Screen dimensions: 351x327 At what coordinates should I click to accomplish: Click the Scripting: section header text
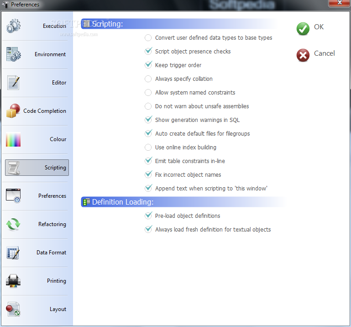click(107, 24)
